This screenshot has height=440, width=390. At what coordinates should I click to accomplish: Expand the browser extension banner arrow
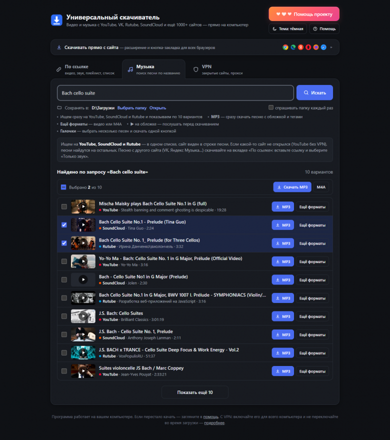point(331,47)
